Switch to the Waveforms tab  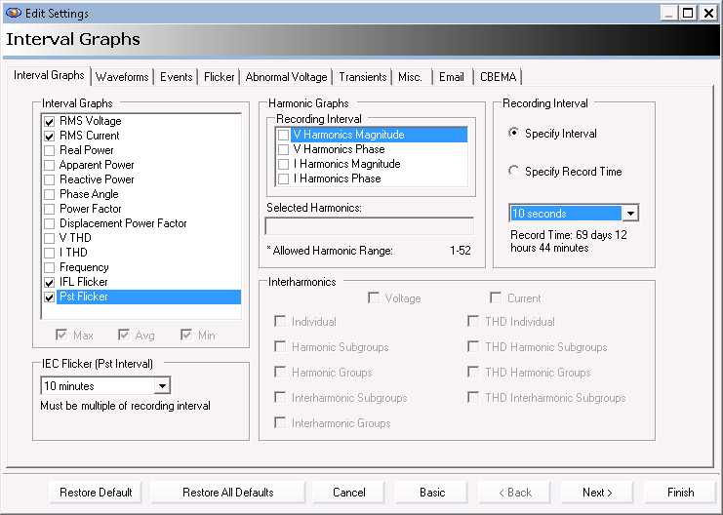tap(122, 76)
